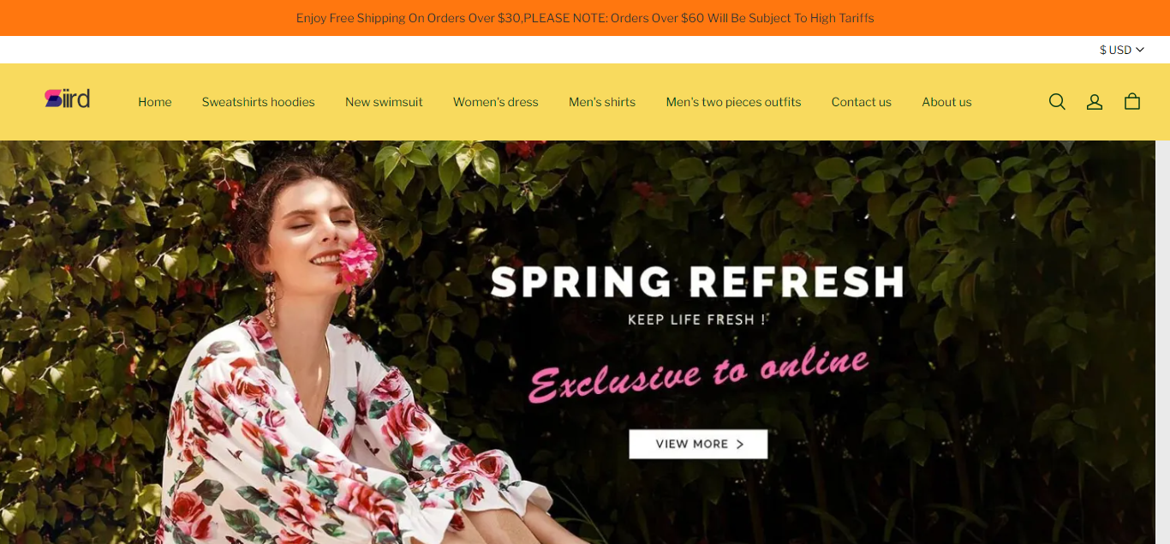Viewport: 1170px width, 544px height.
Task: Open the user account icon
Action: point(1095,102)
